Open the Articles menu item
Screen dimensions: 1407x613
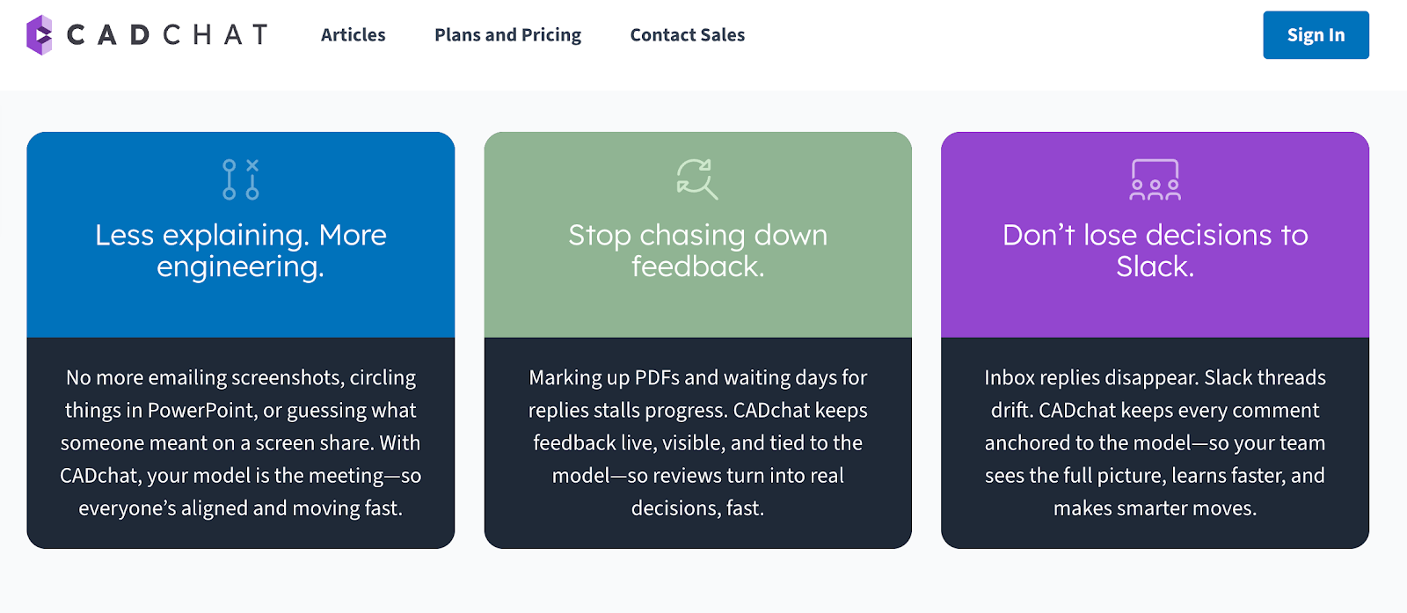[x=353, y=35]
